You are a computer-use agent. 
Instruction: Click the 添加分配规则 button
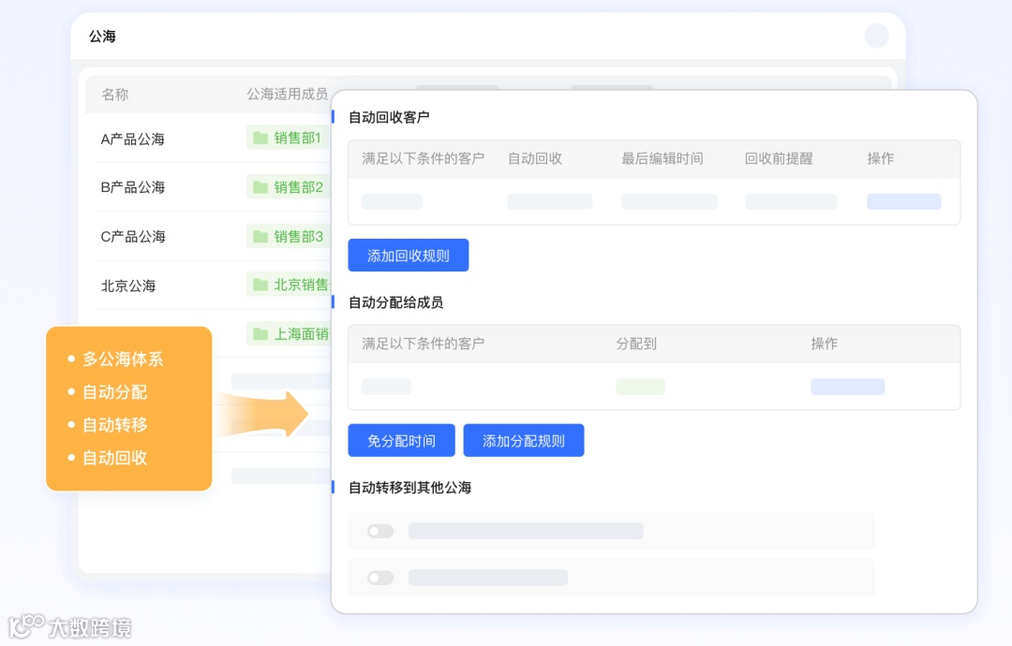pyautogui.click(x=524, y=440)
